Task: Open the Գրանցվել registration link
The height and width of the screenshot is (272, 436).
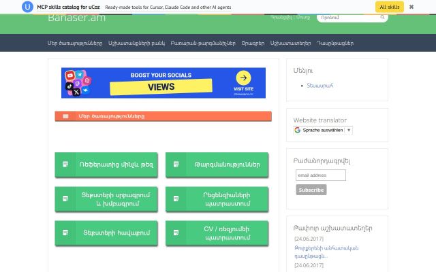Action: [281, 17]
